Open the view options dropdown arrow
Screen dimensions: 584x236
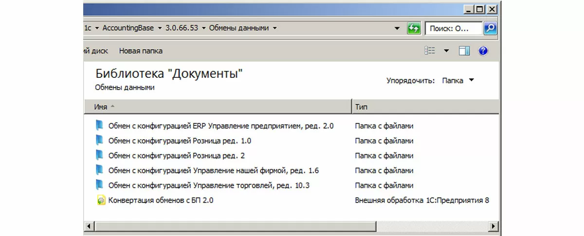click(x=446, y=51)
